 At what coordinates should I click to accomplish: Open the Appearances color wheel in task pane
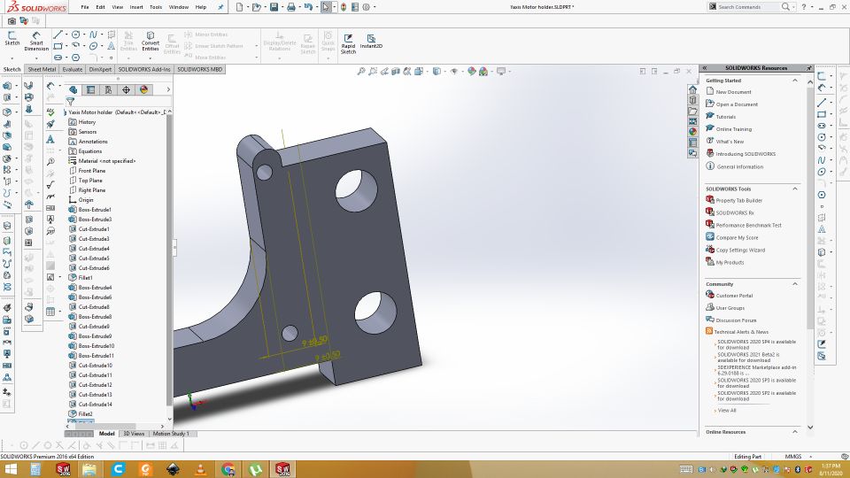(693, 131)
